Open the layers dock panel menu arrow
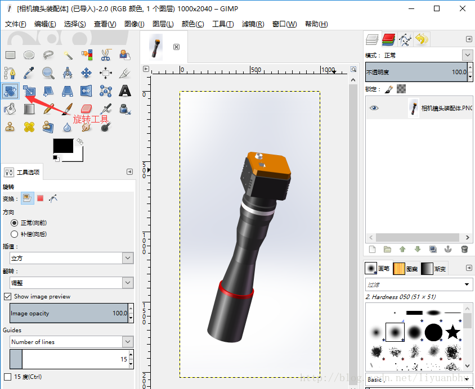 click(x=469, y=39)
